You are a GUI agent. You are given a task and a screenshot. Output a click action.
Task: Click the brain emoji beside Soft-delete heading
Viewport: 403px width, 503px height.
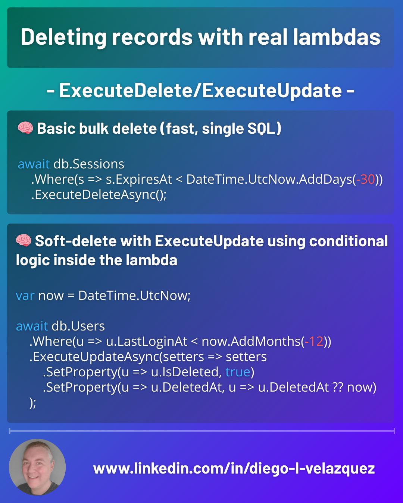[24, 241]
